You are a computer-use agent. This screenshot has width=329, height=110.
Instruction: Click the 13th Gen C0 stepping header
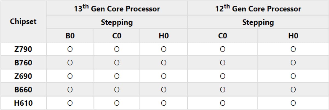click(x=117, y=36)
